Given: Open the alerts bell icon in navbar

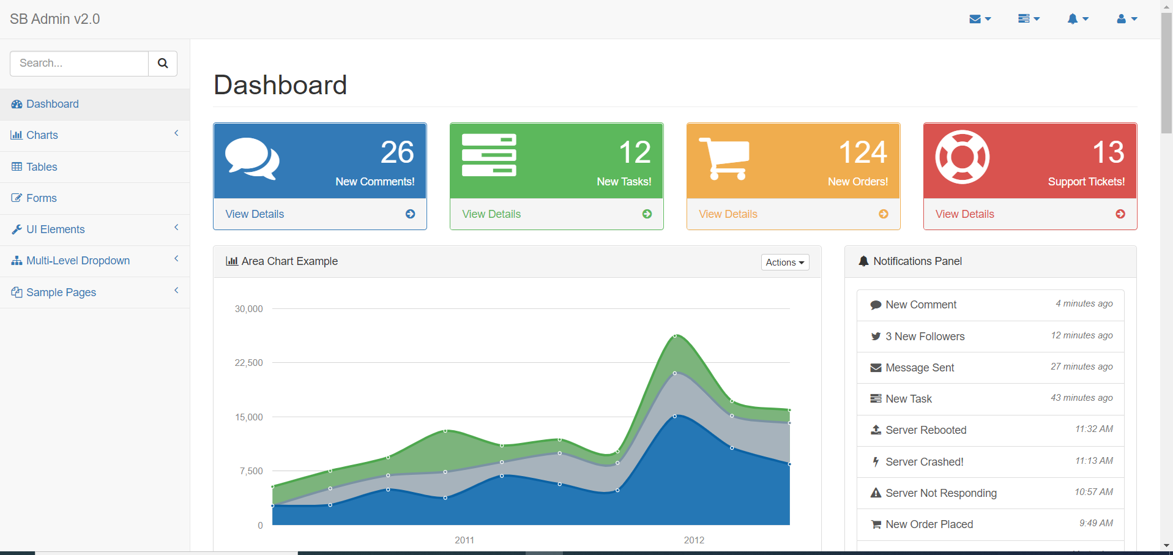Looking at the screenshot, I should pos(1078,19).
